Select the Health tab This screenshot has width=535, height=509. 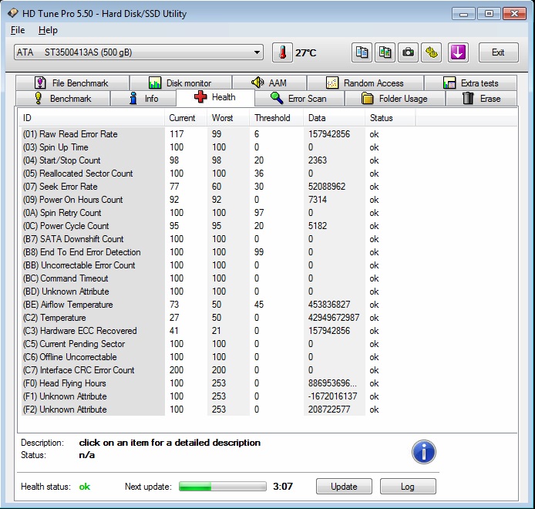pyautogui.click(x=215, y=97)
